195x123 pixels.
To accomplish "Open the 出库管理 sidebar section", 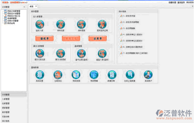I will (x=14, y=103).
